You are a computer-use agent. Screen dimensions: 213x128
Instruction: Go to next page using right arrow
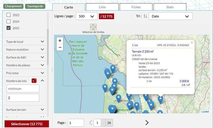147,123
